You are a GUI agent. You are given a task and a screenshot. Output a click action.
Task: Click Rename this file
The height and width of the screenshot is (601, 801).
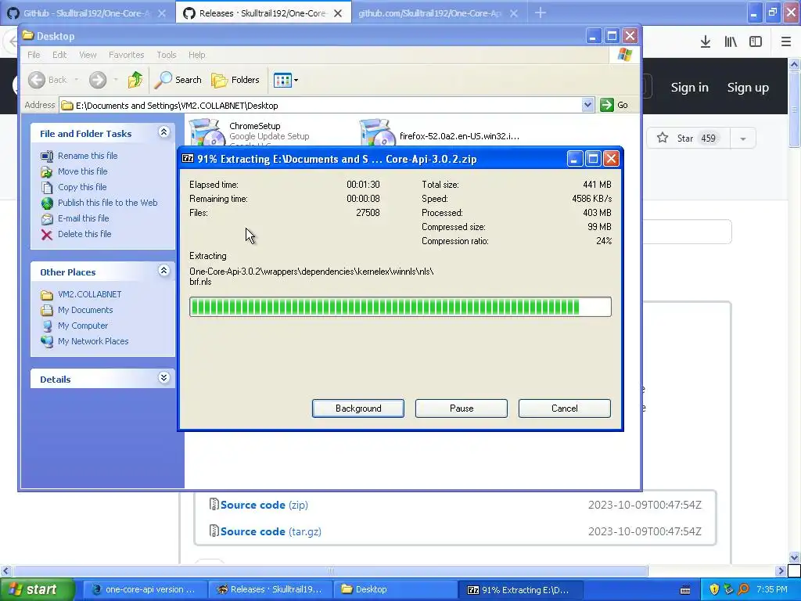coord(88,156)
